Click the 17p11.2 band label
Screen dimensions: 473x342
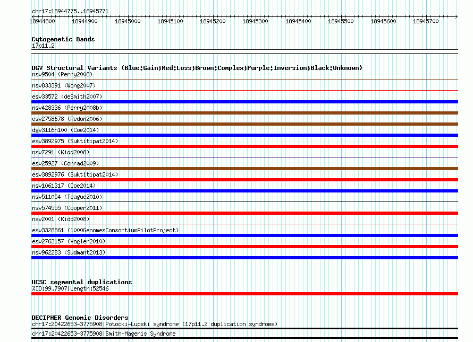coord(43,46)
